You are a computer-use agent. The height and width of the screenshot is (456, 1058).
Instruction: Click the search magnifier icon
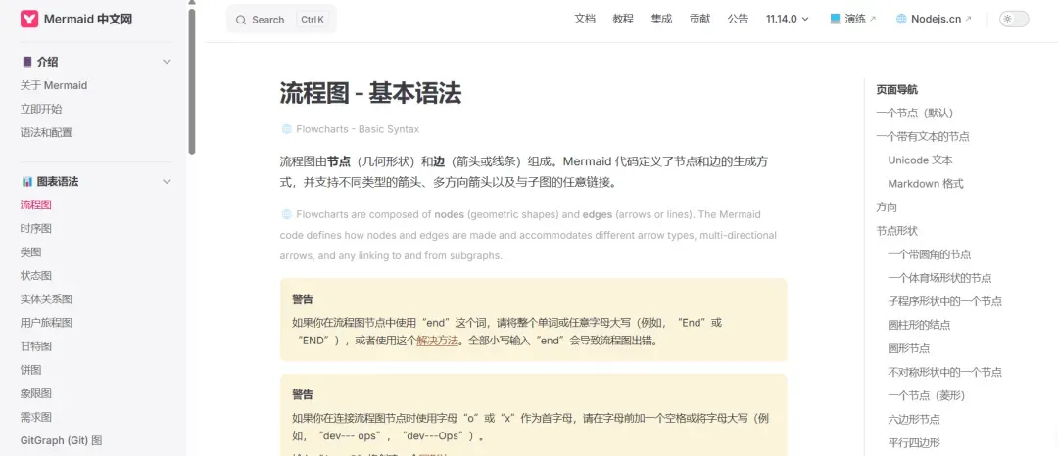click(x=241, y=20)
